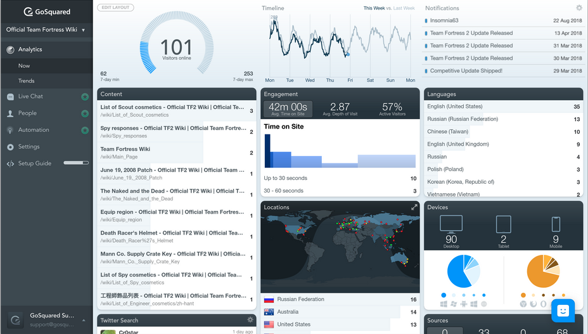Select English (United States) language row
This screenshot has height=334, width=588.
[x=503, y=106]
